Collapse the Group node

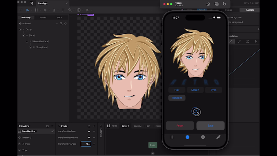point(20,29)
